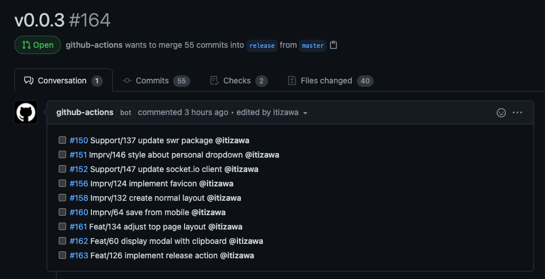The image size is (545, 279).
Task: Open the comment's three-dot options menu
Action: click(517, 113)
